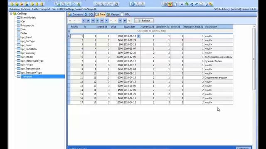Select spr_Privod table in tree
The height and width of the screenshot is (149, 266).
27,65
